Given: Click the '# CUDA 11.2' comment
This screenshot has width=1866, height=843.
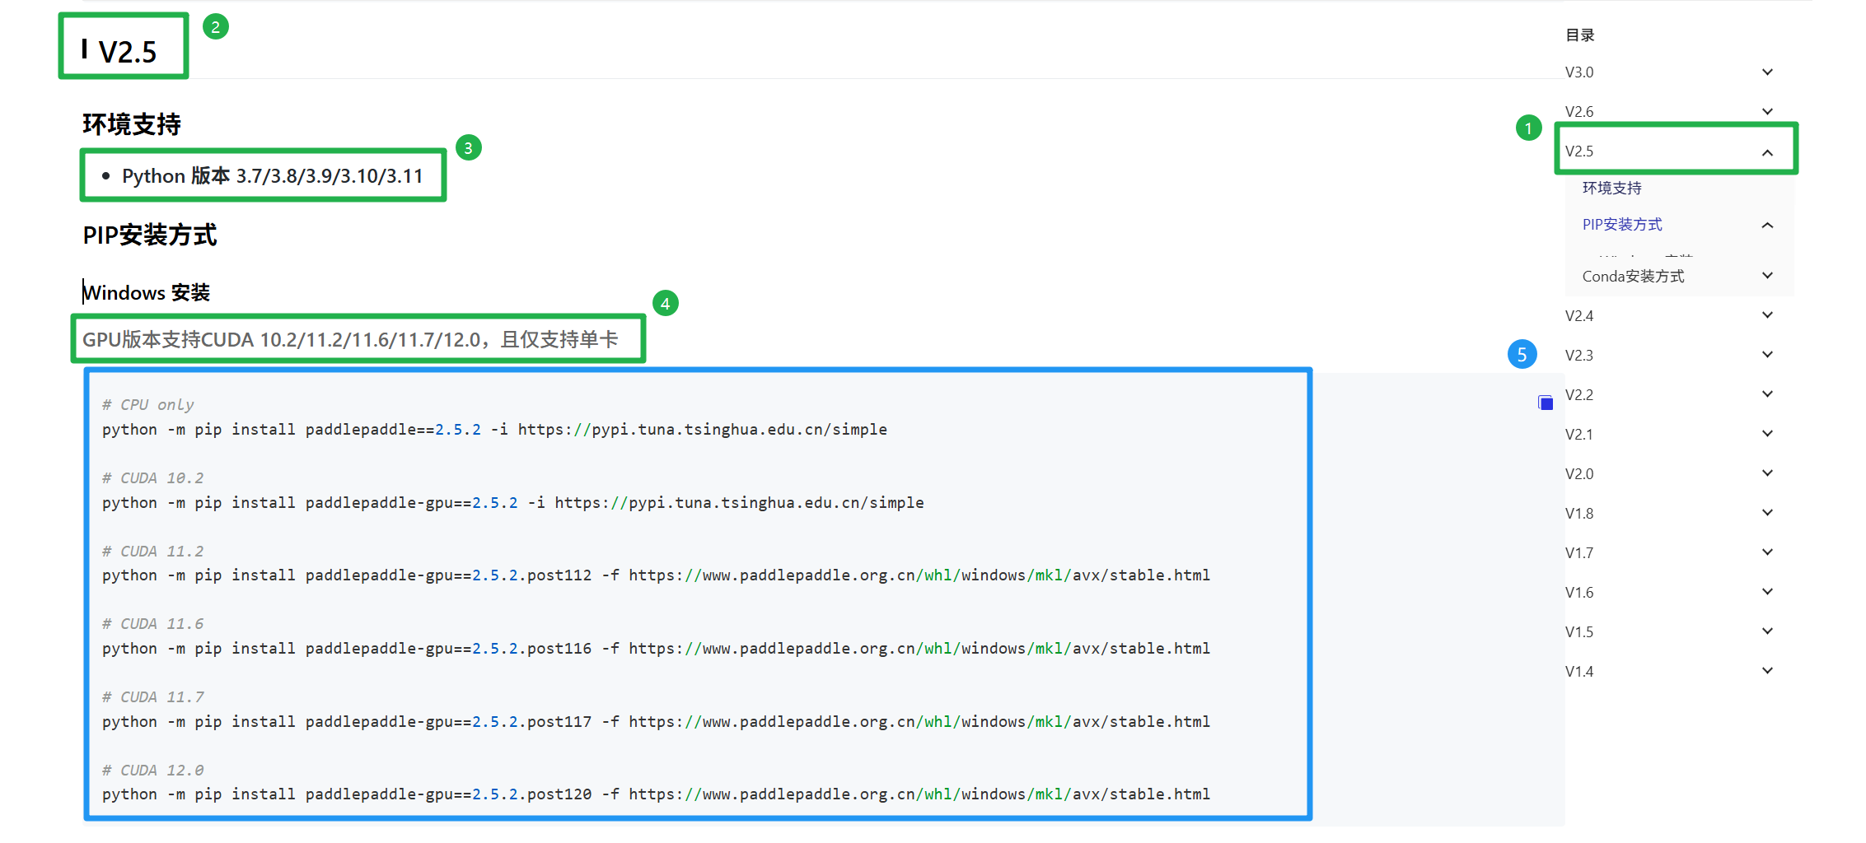Looking at the screenshot, I should click(x=152, y=552).
